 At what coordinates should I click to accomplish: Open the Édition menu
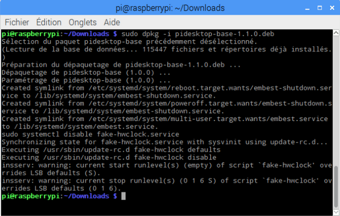(49, 22)
